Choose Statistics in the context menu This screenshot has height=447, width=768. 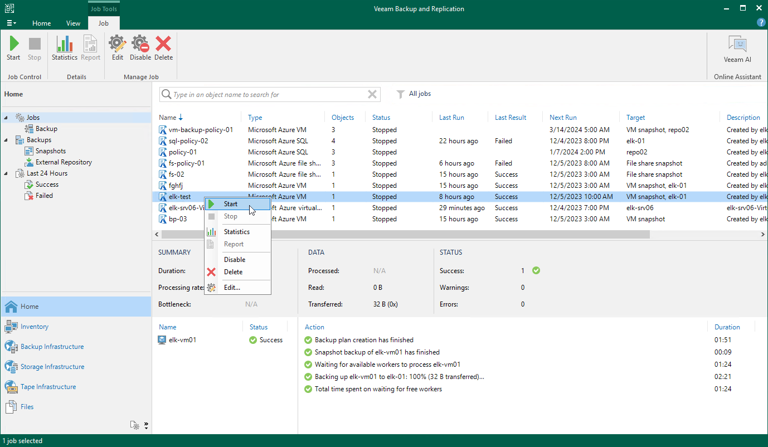tap(238, 232)
